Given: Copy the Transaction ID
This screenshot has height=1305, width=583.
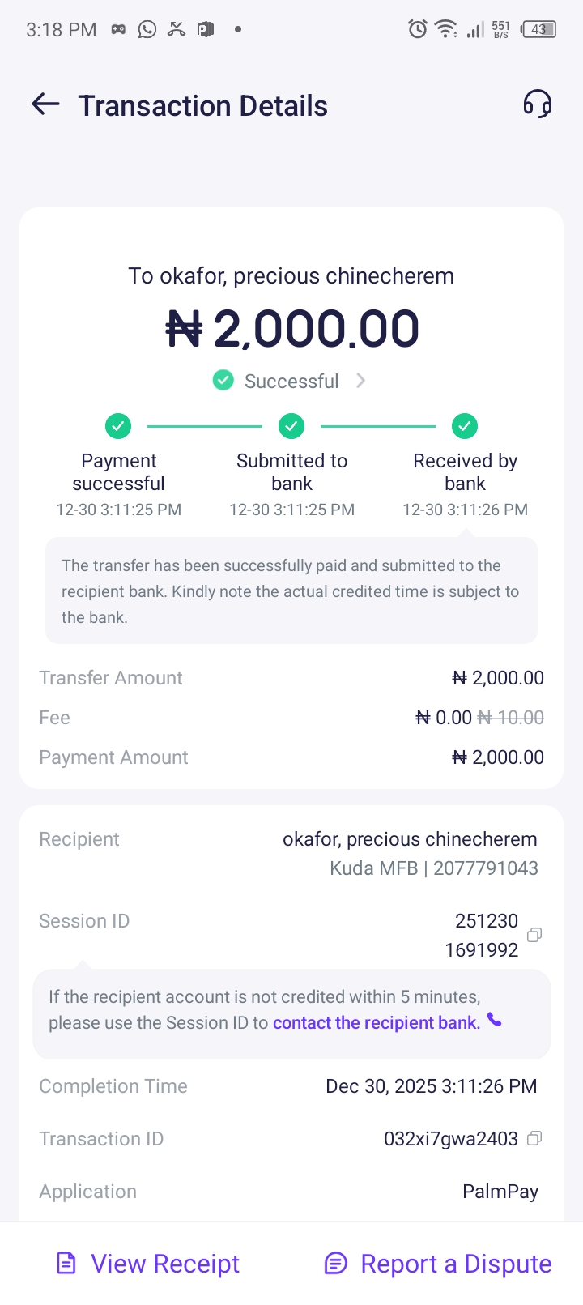Looking at the screenshot, I should [534, 1138].
